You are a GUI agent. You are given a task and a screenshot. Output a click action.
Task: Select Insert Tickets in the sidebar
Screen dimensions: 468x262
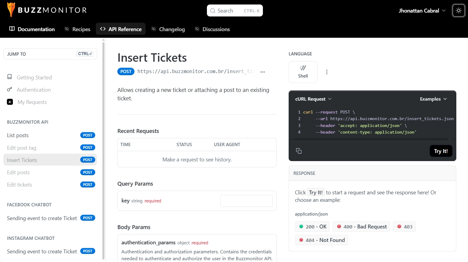[x=50, y=160]
